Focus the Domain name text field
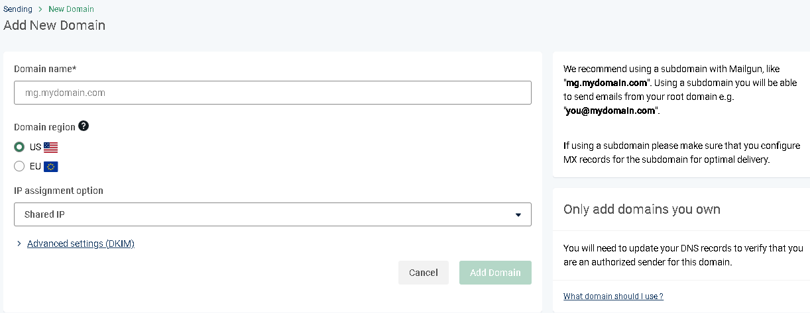810x313 pixels. (x=272, y=93)
